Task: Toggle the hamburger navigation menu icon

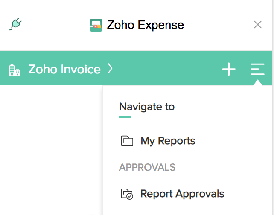Action: pos(258,69)
